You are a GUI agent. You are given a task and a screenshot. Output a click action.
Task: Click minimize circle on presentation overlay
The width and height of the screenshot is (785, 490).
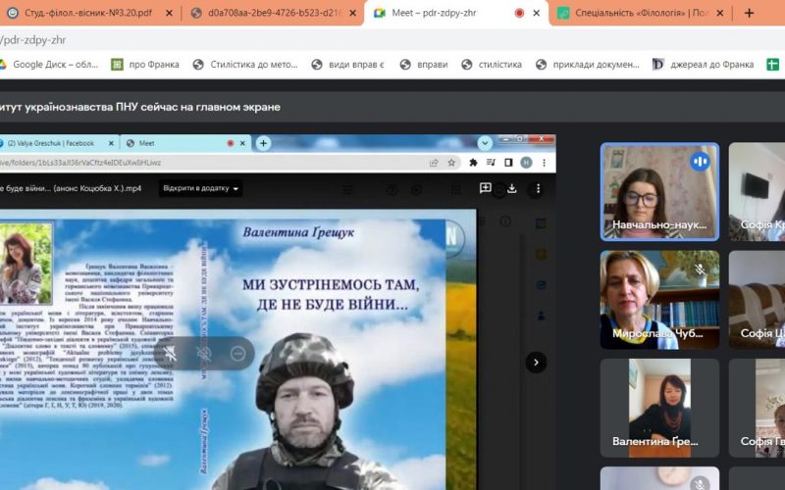[237, 353]
